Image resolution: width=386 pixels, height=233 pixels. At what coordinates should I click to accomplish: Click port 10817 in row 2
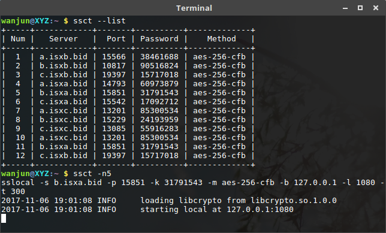click(114, 66)
